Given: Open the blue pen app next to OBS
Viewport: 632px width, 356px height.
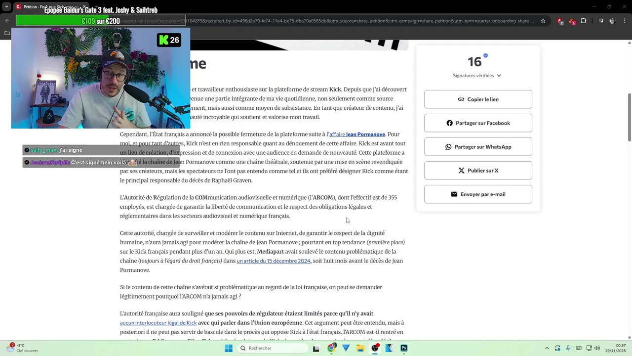Looking at the screenshot, I should click(x=389, y=348).
